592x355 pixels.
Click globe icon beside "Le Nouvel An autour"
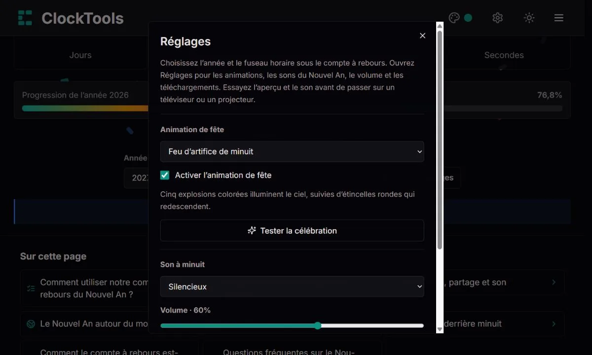point(31,324)
